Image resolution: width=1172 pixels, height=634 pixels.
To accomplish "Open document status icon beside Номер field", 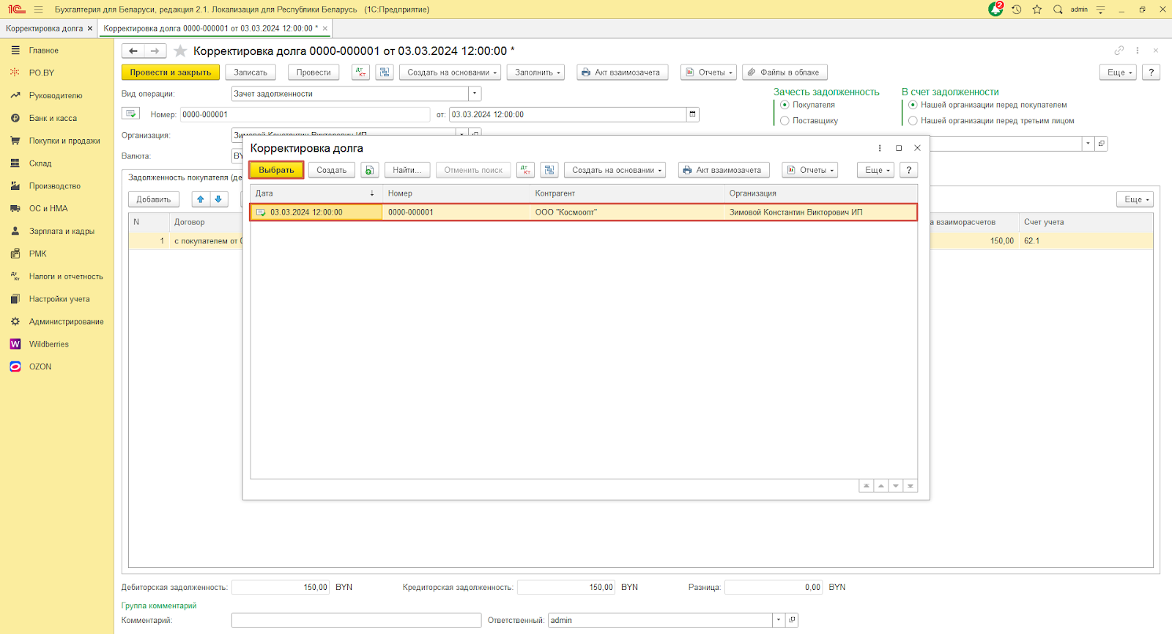I will [131, 114].
